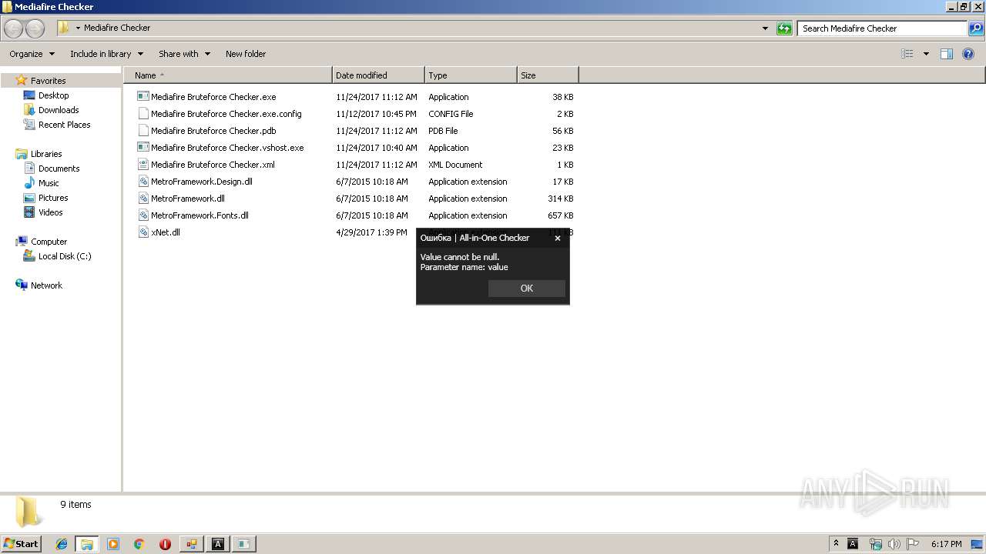The image size is (986, 554).
Task: Focus the Search Mediafire Checker field
Action: [x=882, y=28]
